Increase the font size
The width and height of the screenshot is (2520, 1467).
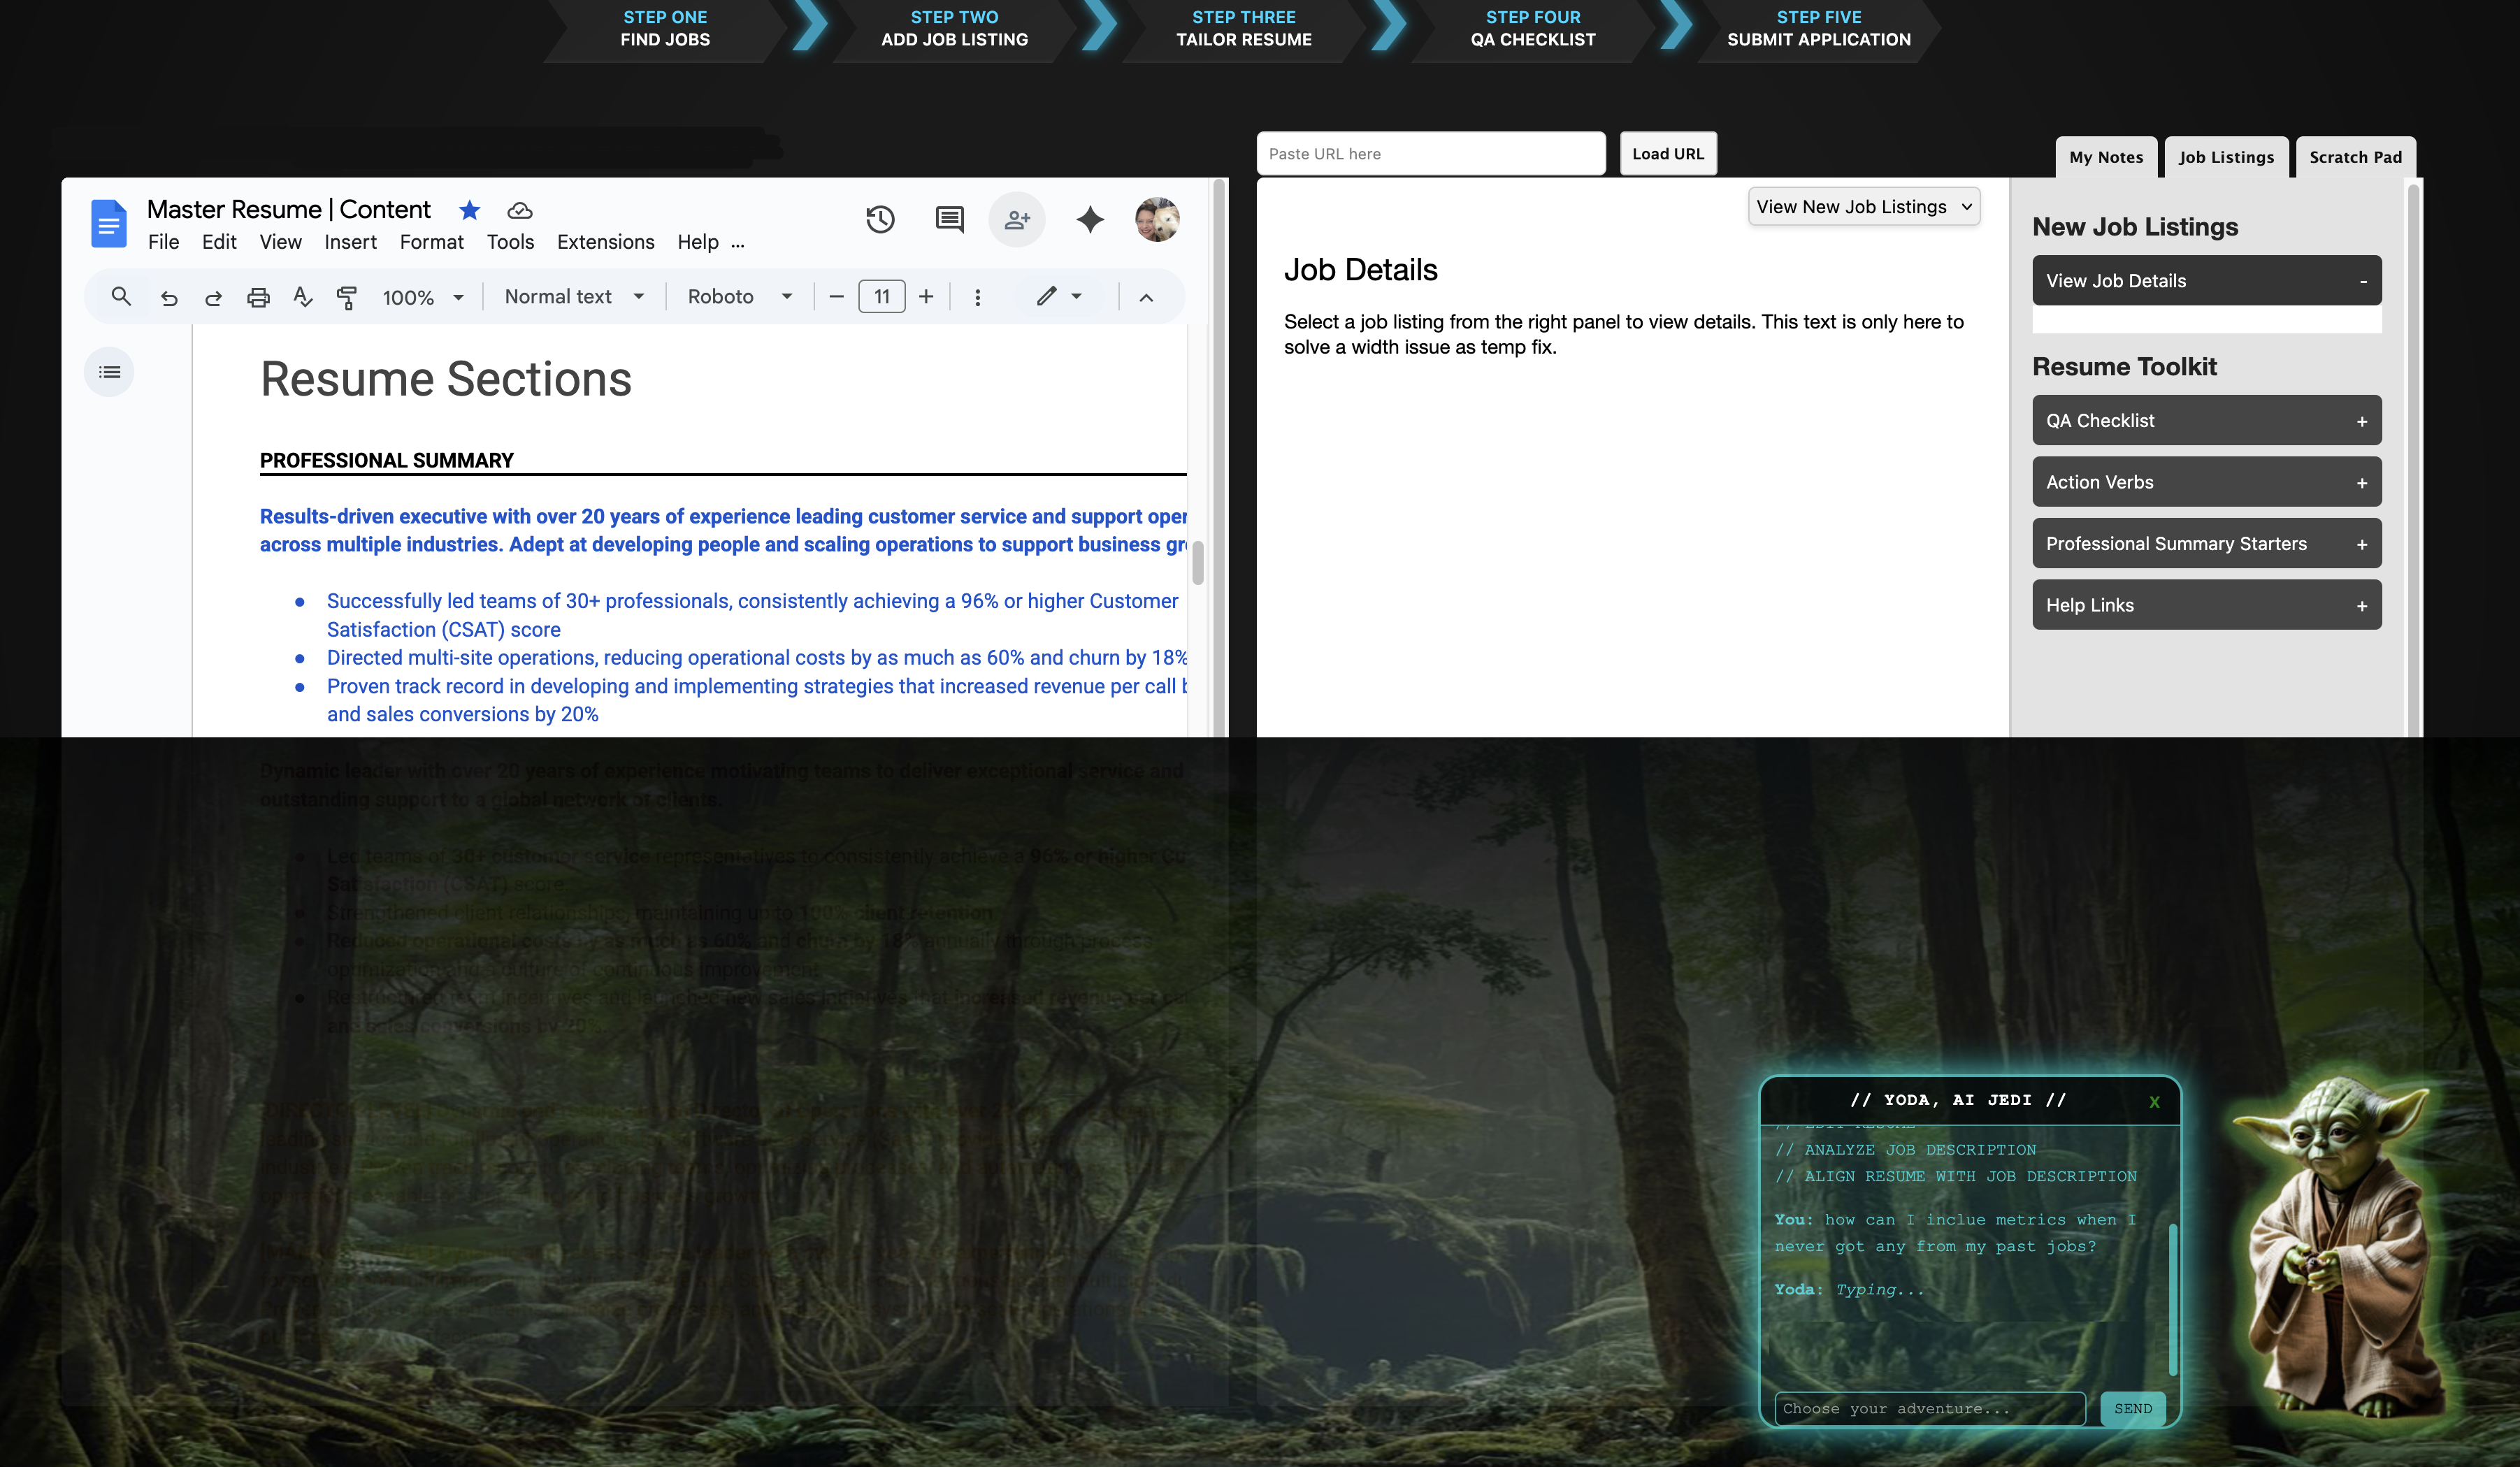pos(926,296)
